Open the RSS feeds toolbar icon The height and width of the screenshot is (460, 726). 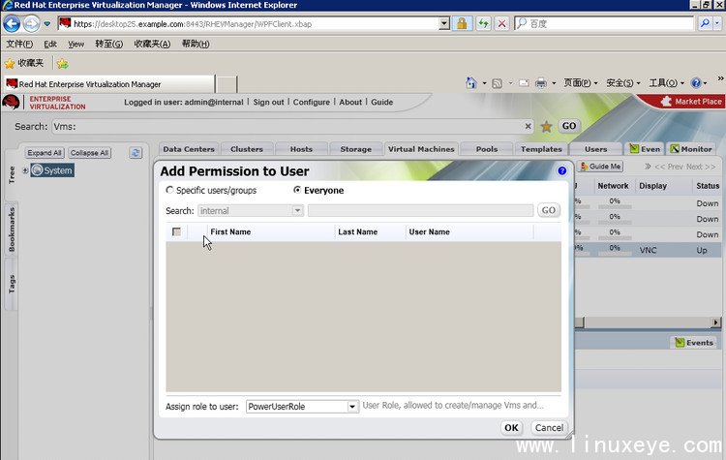click(x=497, y=83)
